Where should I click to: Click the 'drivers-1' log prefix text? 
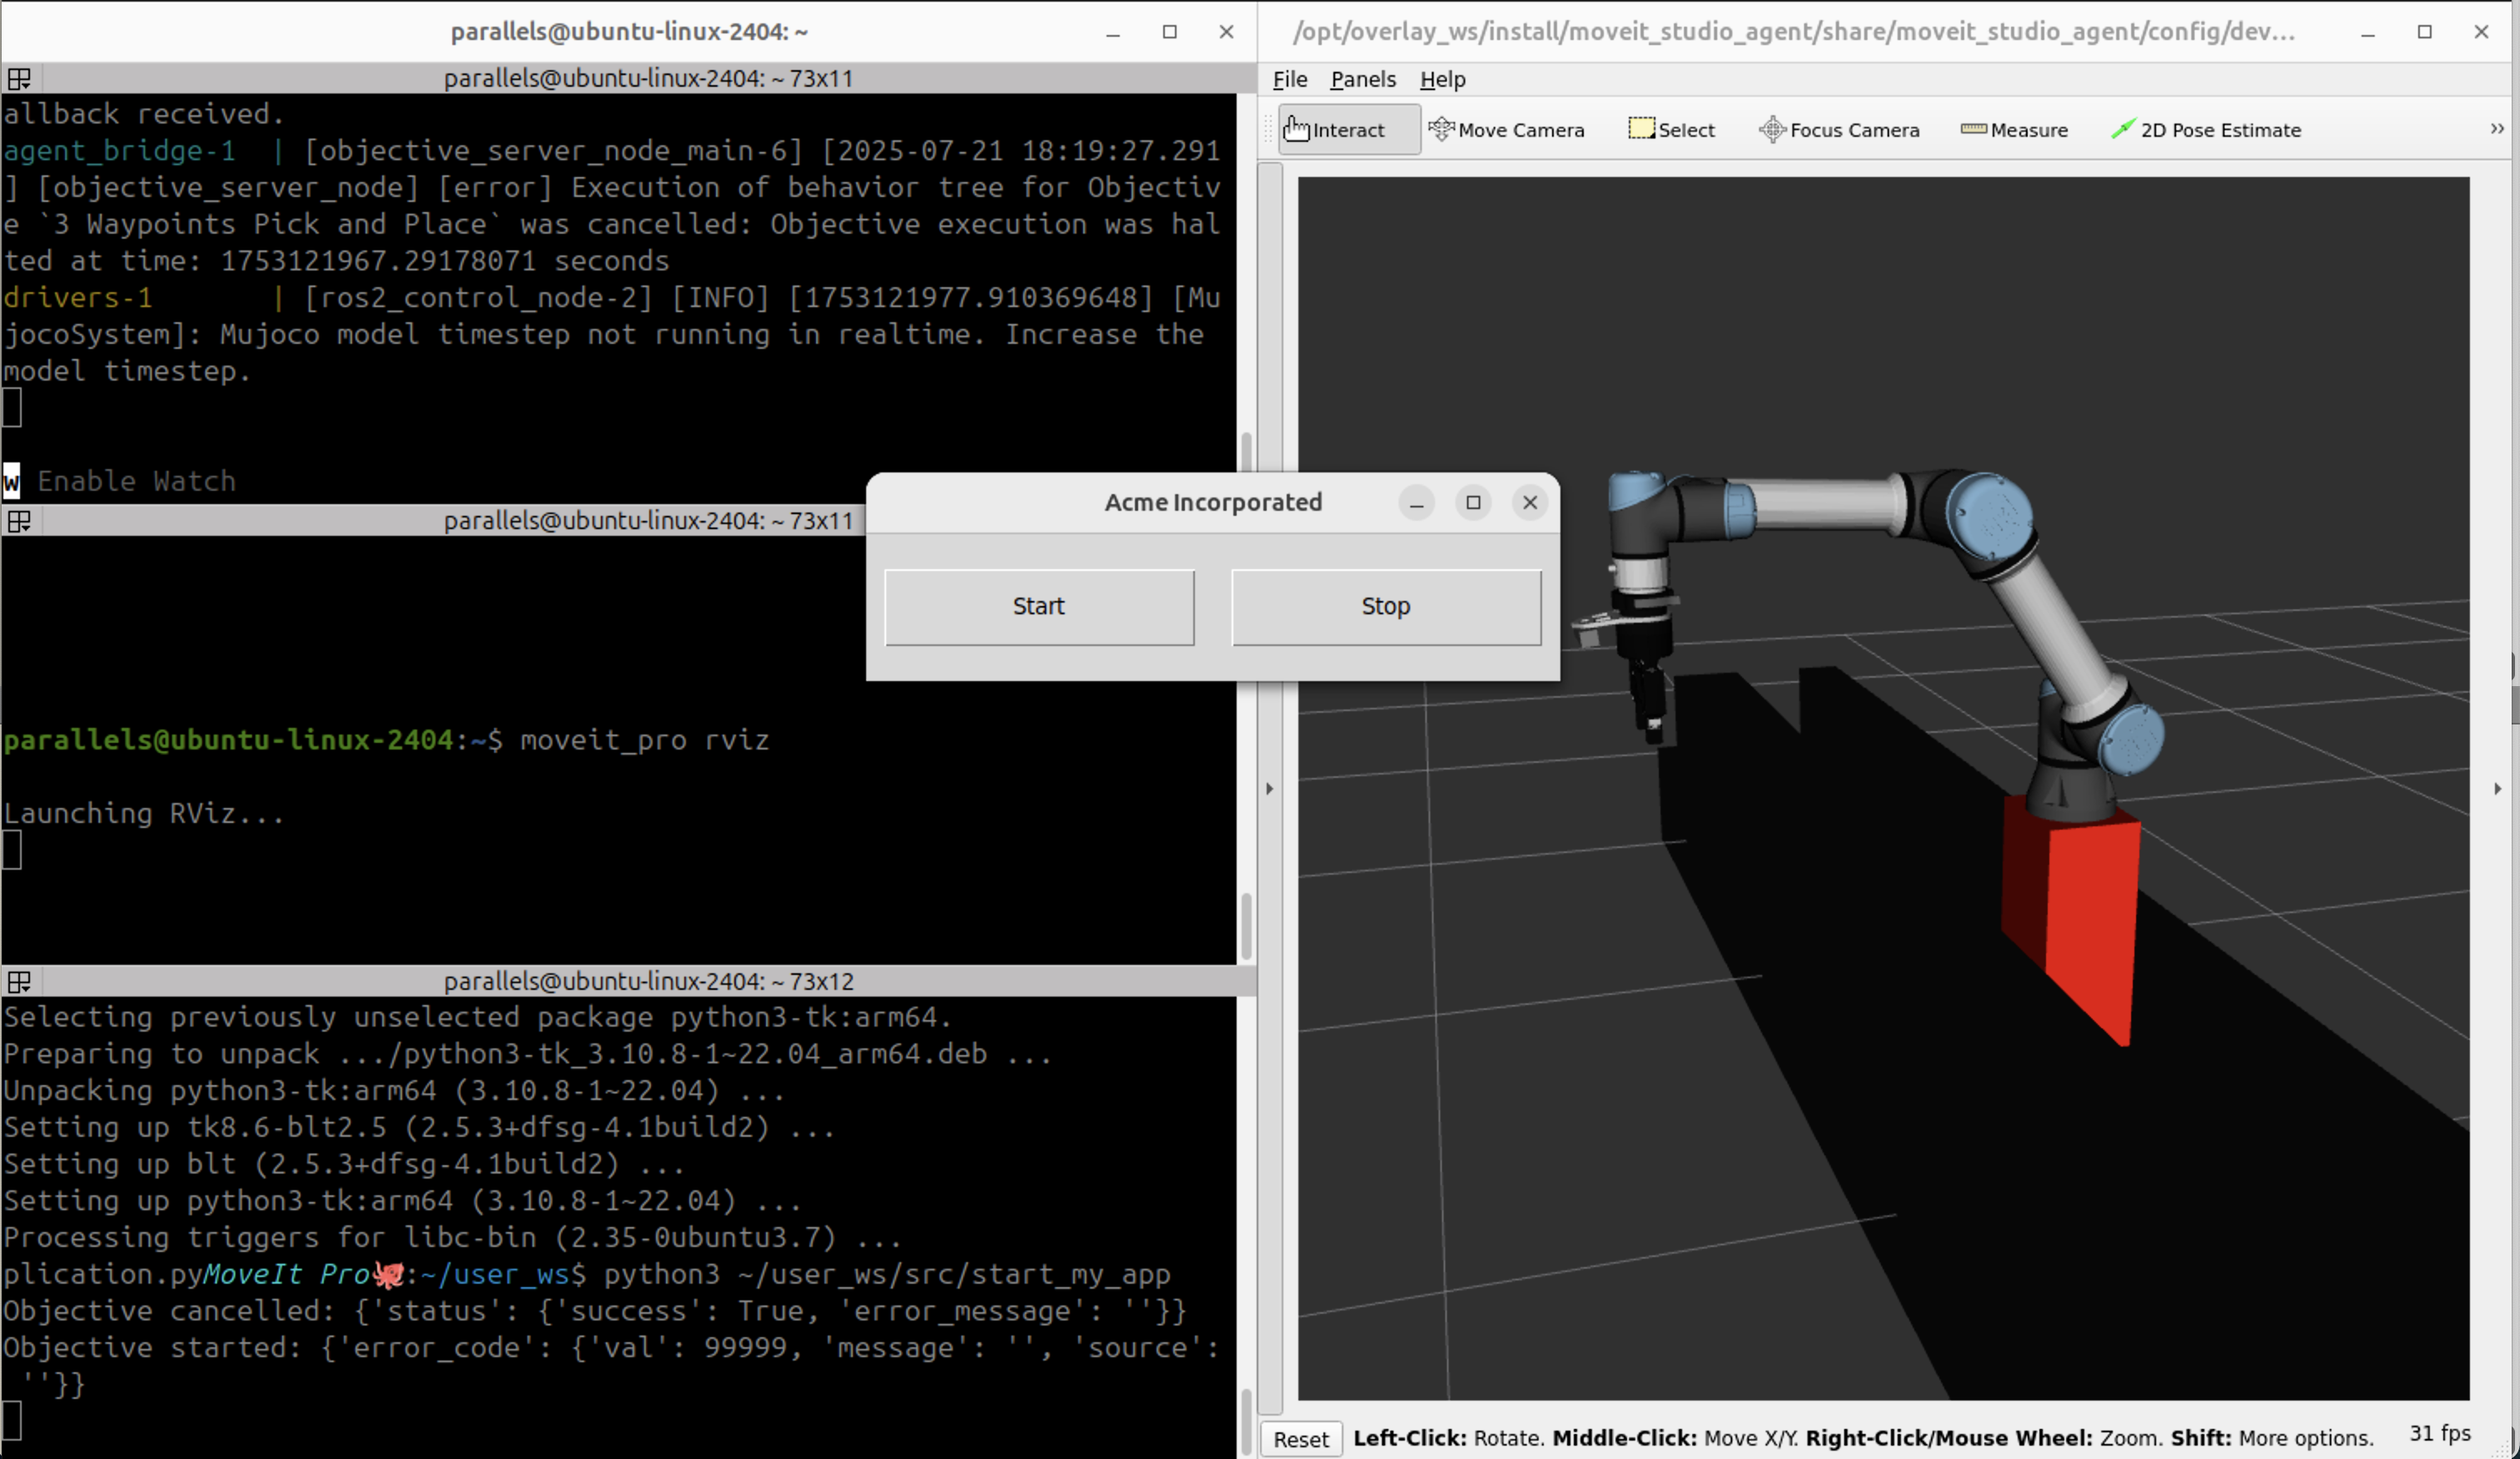pos(78,298)
